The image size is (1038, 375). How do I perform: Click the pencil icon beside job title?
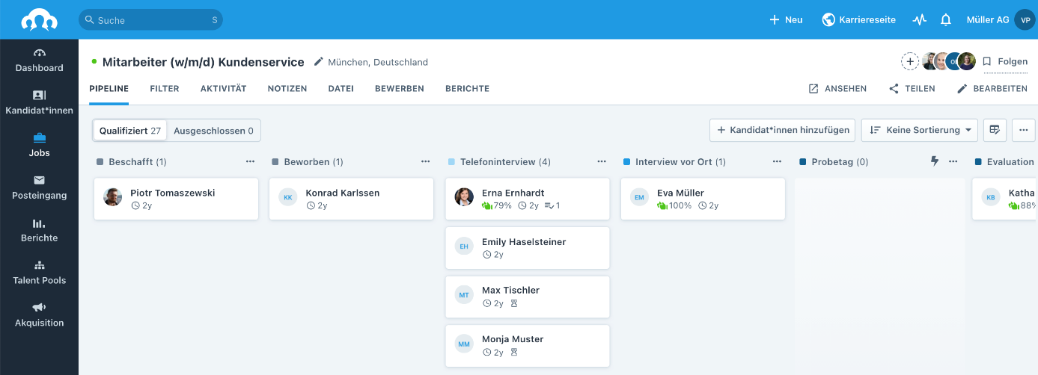pos(319,62)
